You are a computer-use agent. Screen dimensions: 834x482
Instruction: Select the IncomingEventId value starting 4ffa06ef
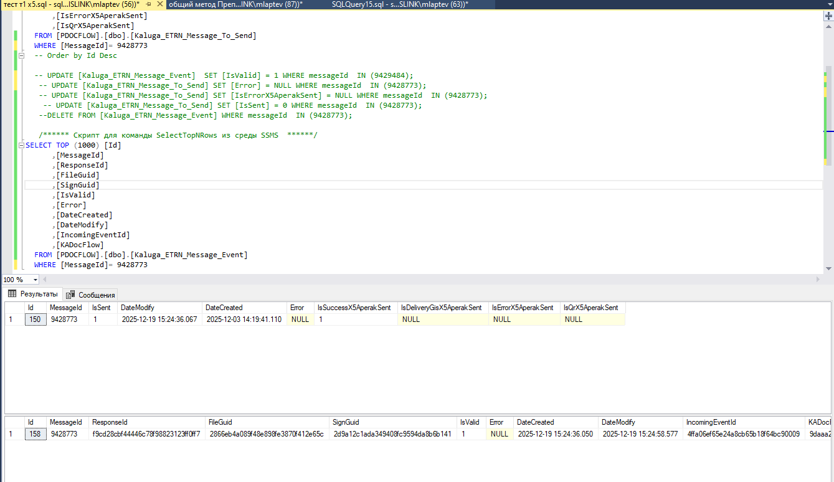click(x=744, y=434)
